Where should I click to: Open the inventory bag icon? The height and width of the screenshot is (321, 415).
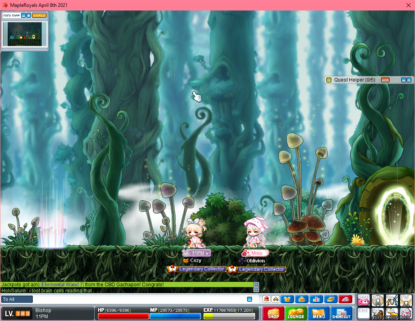(302, 299)
